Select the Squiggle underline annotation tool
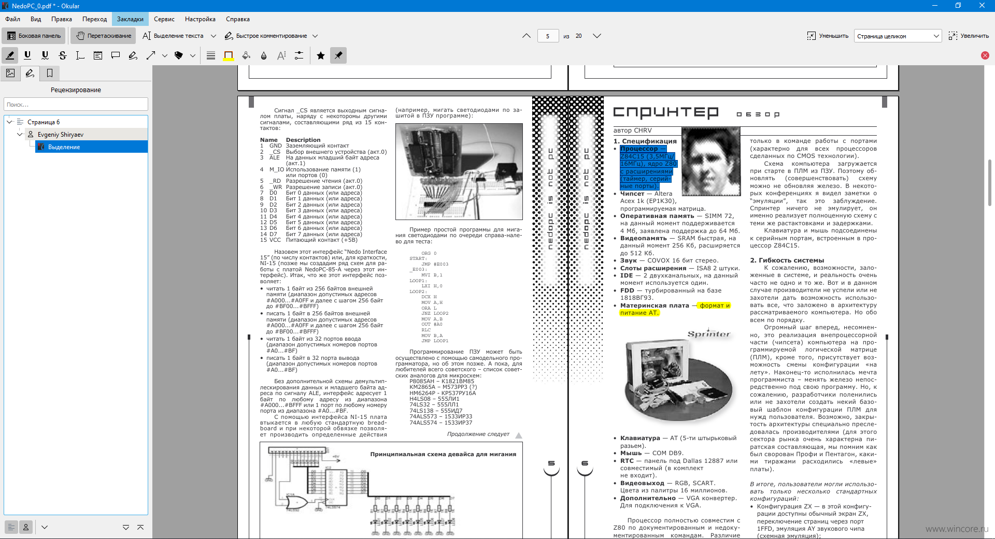The height and width of the screenshot is (539, 995). click(45, 55)
